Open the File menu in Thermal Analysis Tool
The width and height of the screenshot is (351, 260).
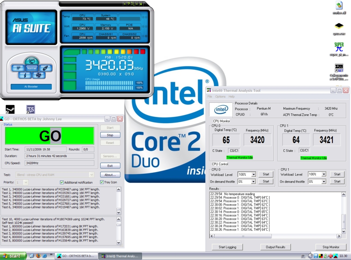[x=210, y=97]
